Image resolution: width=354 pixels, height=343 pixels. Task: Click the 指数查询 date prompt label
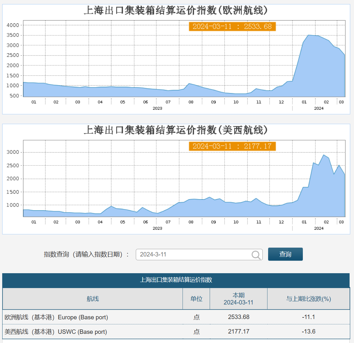coord(86,255)
